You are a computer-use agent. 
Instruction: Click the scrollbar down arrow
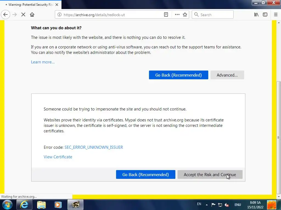279,197
